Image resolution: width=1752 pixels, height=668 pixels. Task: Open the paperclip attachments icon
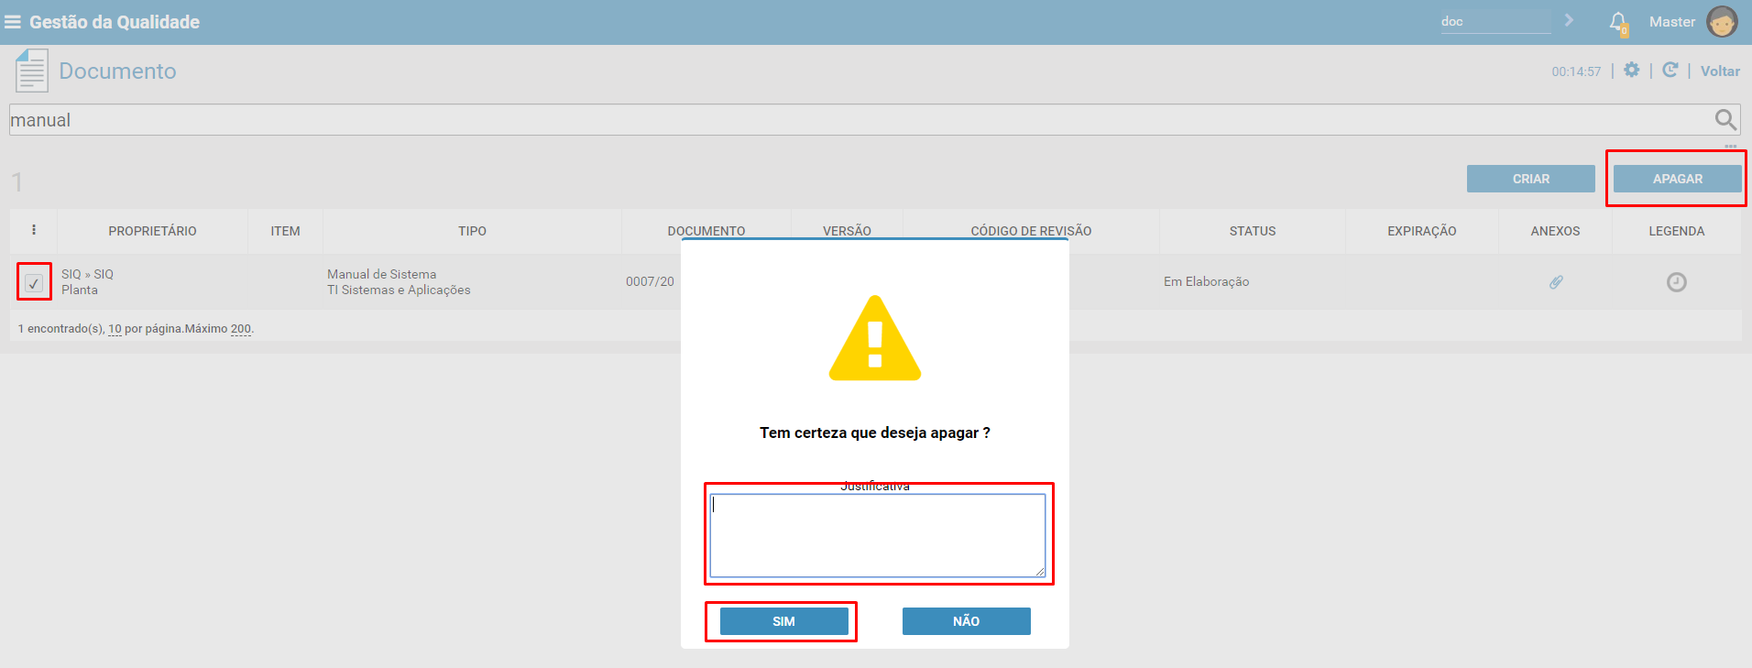[x=1556, y=282]
